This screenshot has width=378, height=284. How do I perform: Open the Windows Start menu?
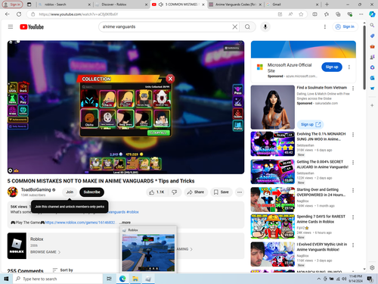tap(6, 279)
